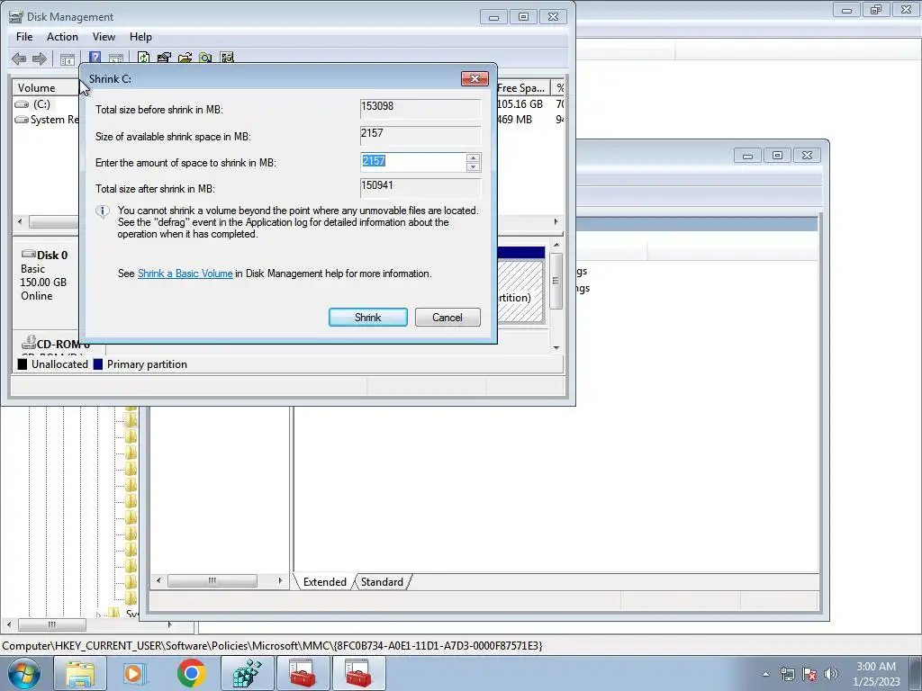Image resolution: width=922 pixels, height=691 pixels.
Task: Click the amount of space to shrink field
Action: point(413,162)
